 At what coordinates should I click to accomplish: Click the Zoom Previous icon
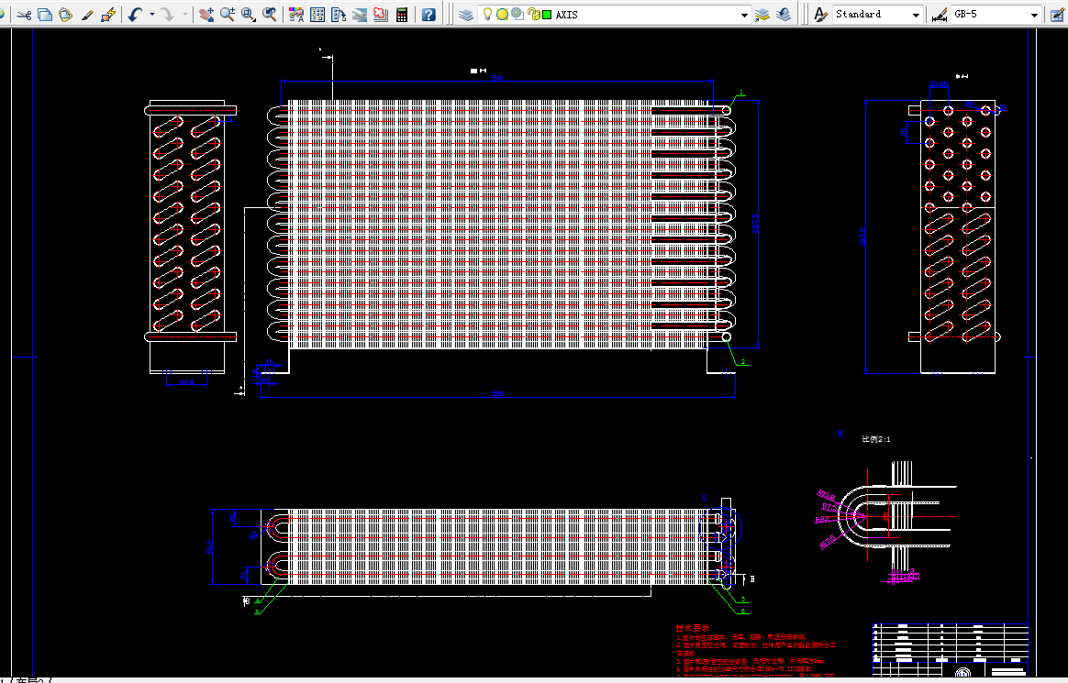pos(270,15)
